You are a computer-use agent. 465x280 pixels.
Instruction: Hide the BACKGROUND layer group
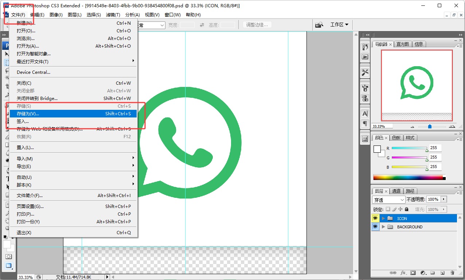(375, 227)
